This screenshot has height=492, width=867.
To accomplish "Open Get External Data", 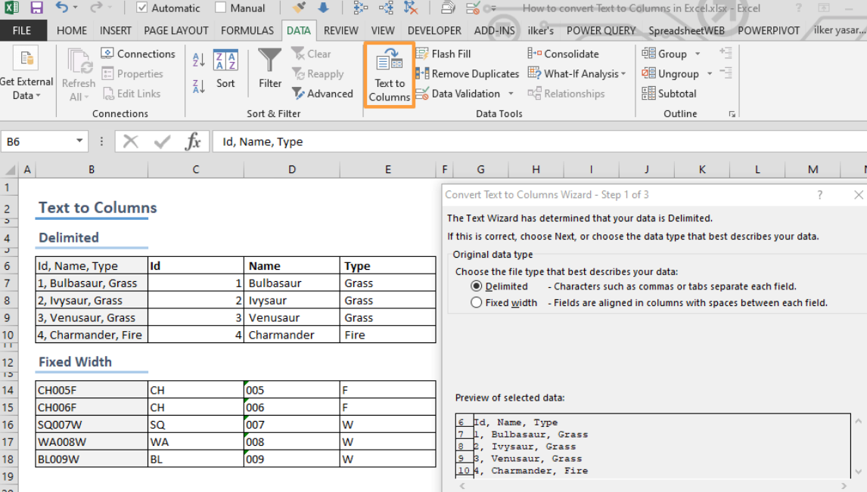I will coord(26,75).
